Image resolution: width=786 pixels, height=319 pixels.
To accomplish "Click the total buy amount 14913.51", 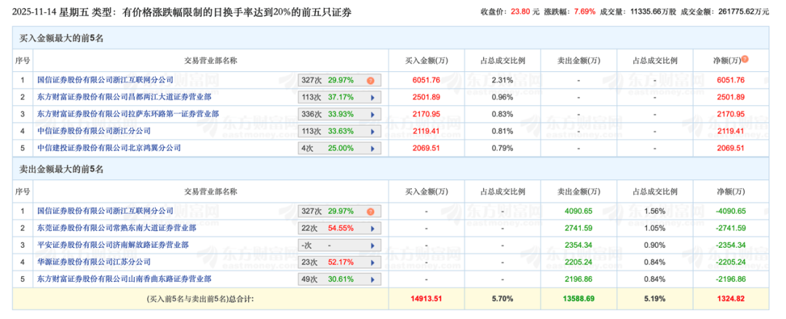I will click(x=426, y=299).
